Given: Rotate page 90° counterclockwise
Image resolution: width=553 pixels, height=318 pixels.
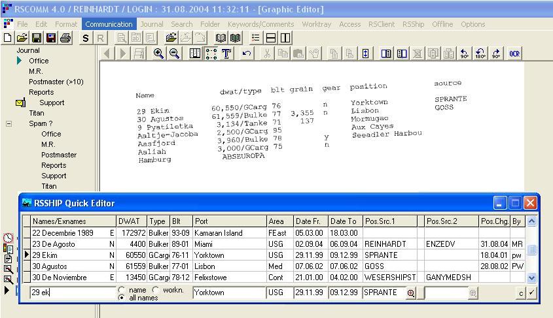Looking at the screenshot, I should pos(465,54).
